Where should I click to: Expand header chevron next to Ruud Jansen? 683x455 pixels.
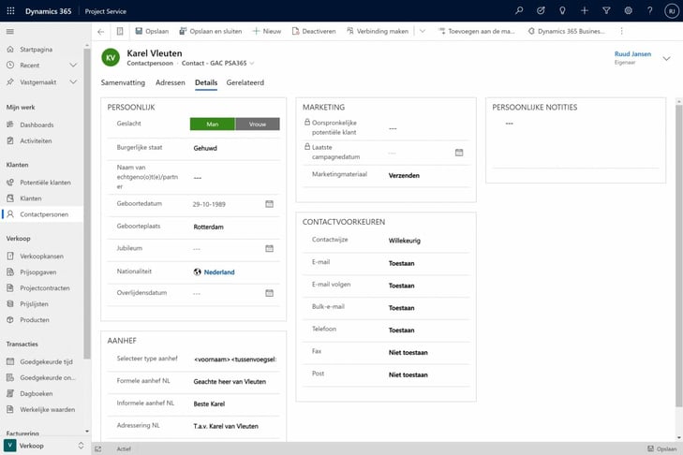(x=666, y=58)
